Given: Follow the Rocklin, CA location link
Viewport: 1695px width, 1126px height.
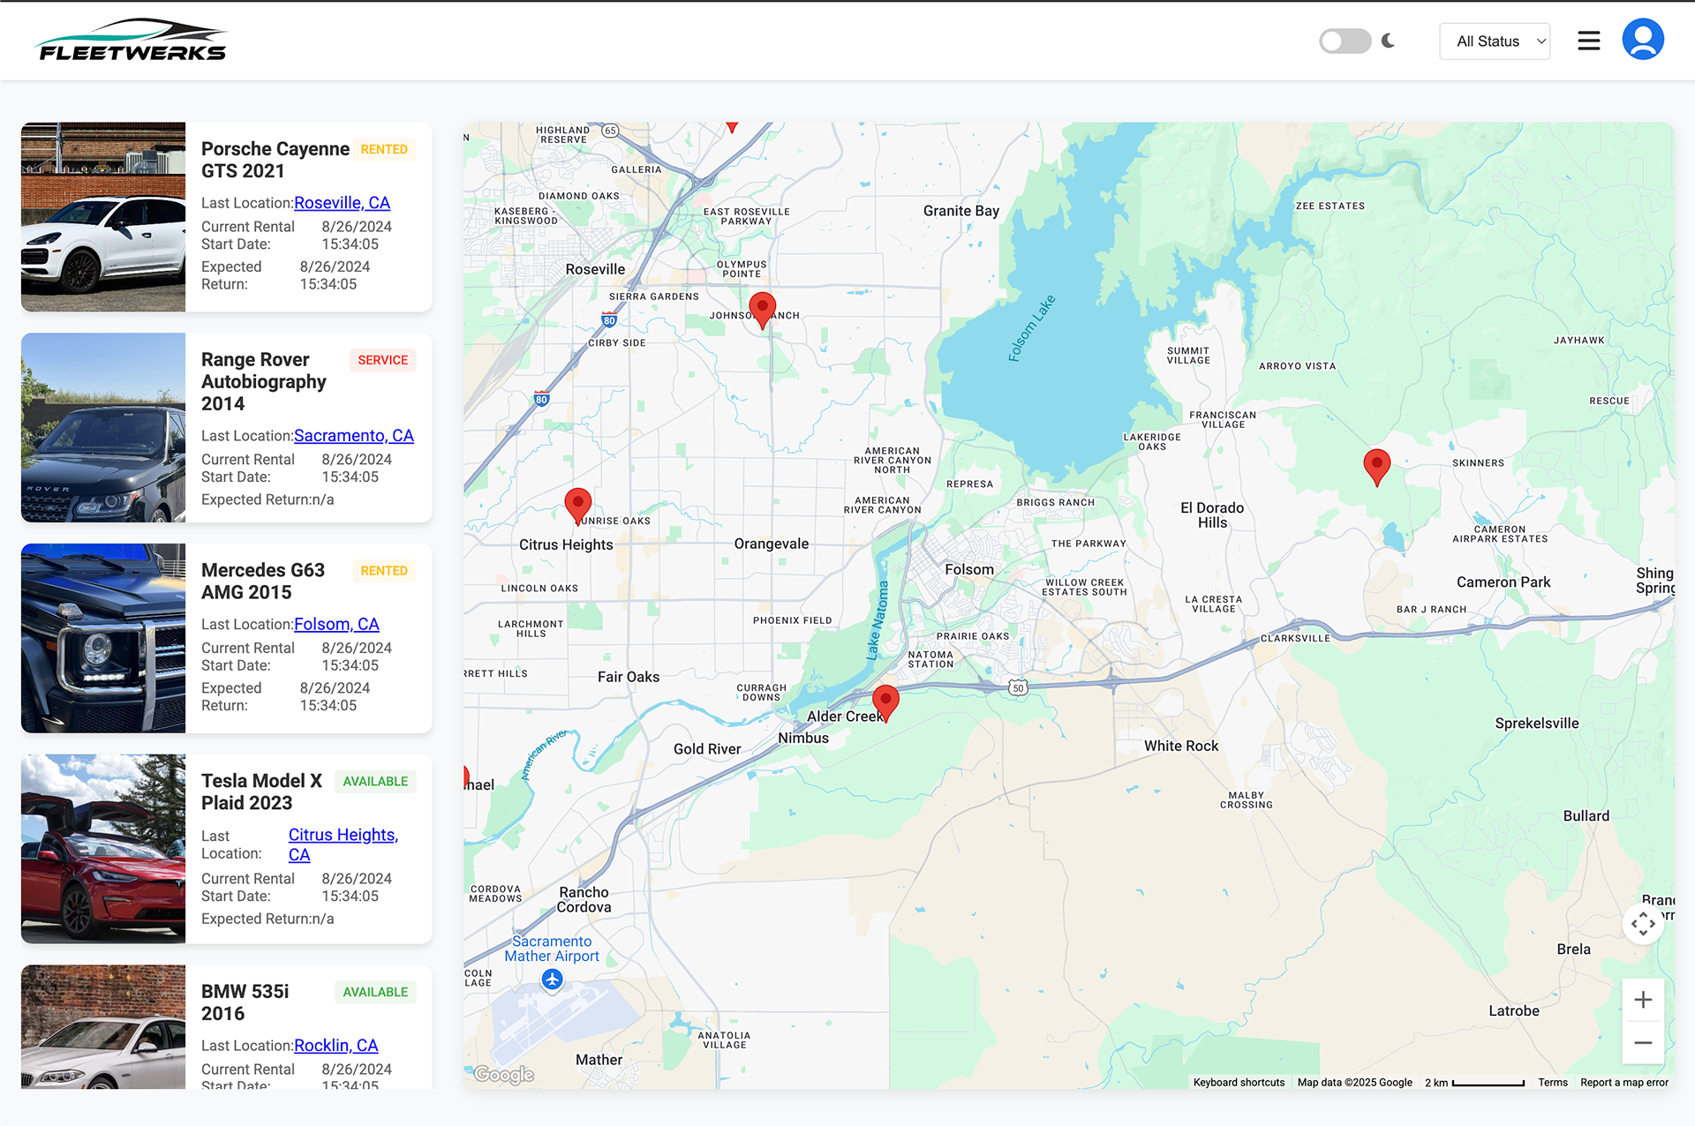Looking at the screenshot, I should click(x=335, y=1046).
